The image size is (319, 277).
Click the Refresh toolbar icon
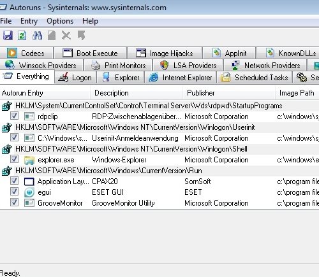[x=22, y=35]
